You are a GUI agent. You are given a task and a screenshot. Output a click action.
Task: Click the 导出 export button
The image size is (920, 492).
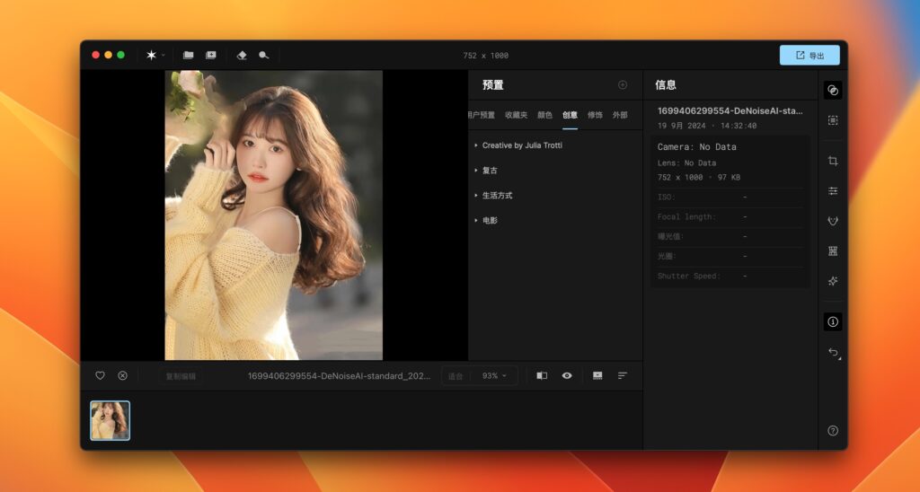[809, 55]
